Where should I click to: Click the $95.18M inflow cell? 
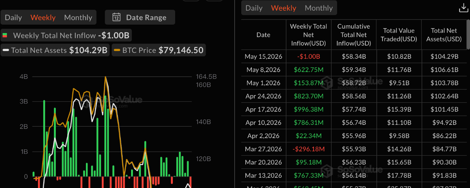308,162
